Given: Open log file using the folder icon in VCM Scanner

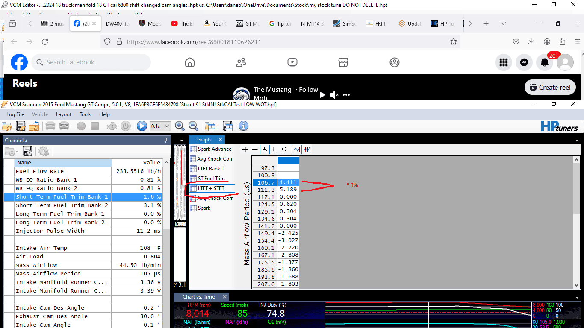Looking at the screenshot, I should [x=7, y=126].
